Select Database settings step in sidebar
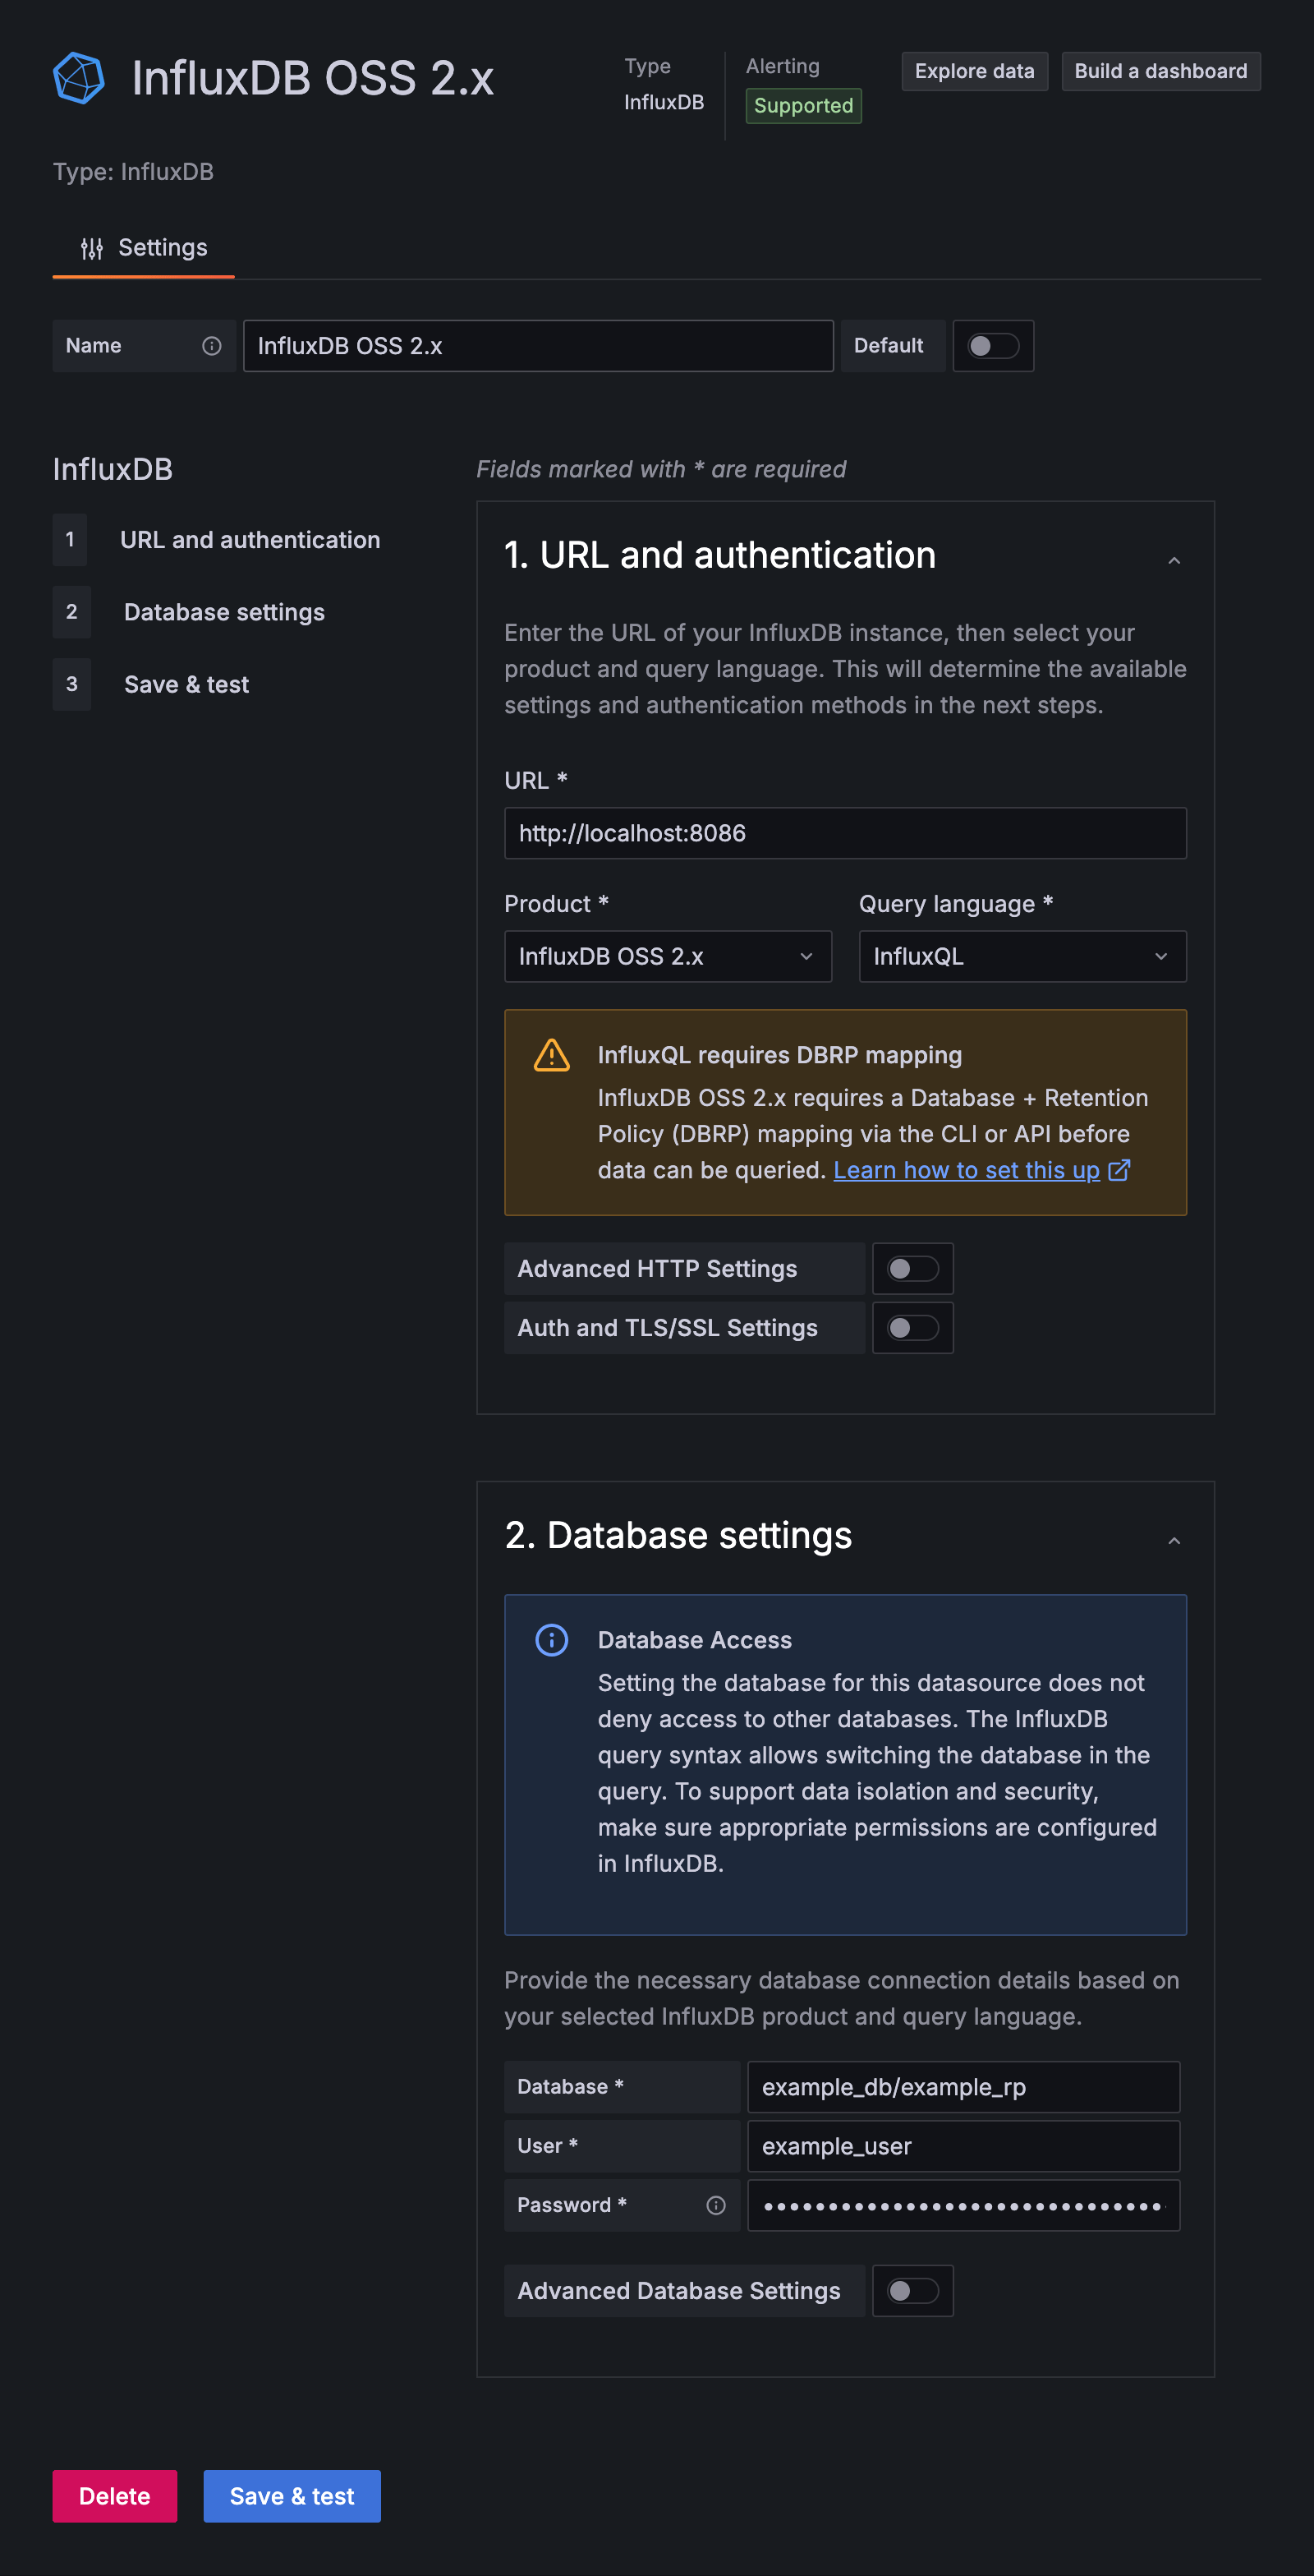 [224, 611]
